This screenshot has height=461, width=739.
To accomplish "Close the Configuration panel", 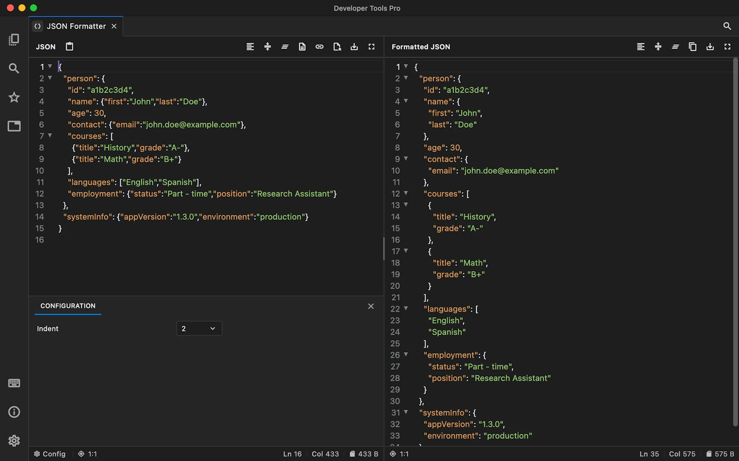I will tap(371, 306).
